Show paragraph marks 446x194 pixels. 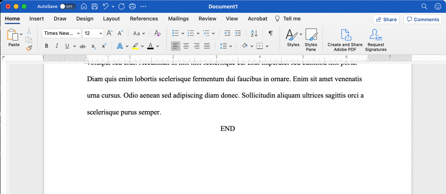click(x=270, y=33)
